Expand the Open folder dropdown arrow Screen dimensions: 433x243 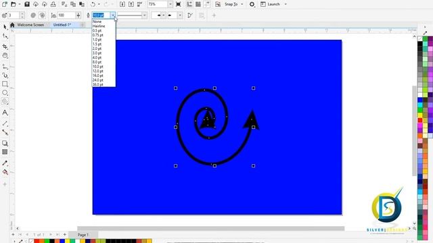coord(20,5)
